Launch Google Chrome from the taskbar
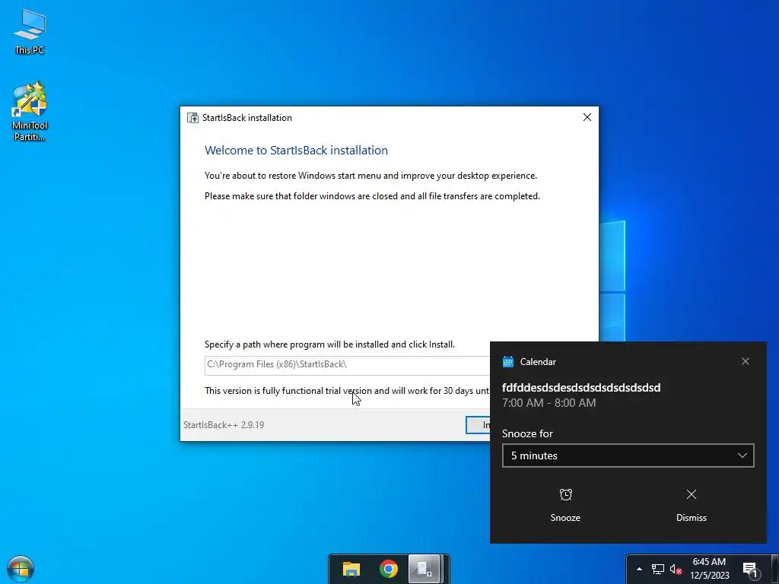 [389, 569]
